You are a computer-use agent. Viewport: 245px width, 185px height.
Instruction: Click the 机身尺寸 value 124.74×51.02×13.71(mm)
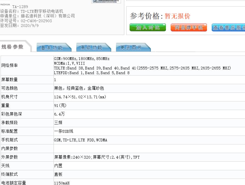(x=80, y=97)
